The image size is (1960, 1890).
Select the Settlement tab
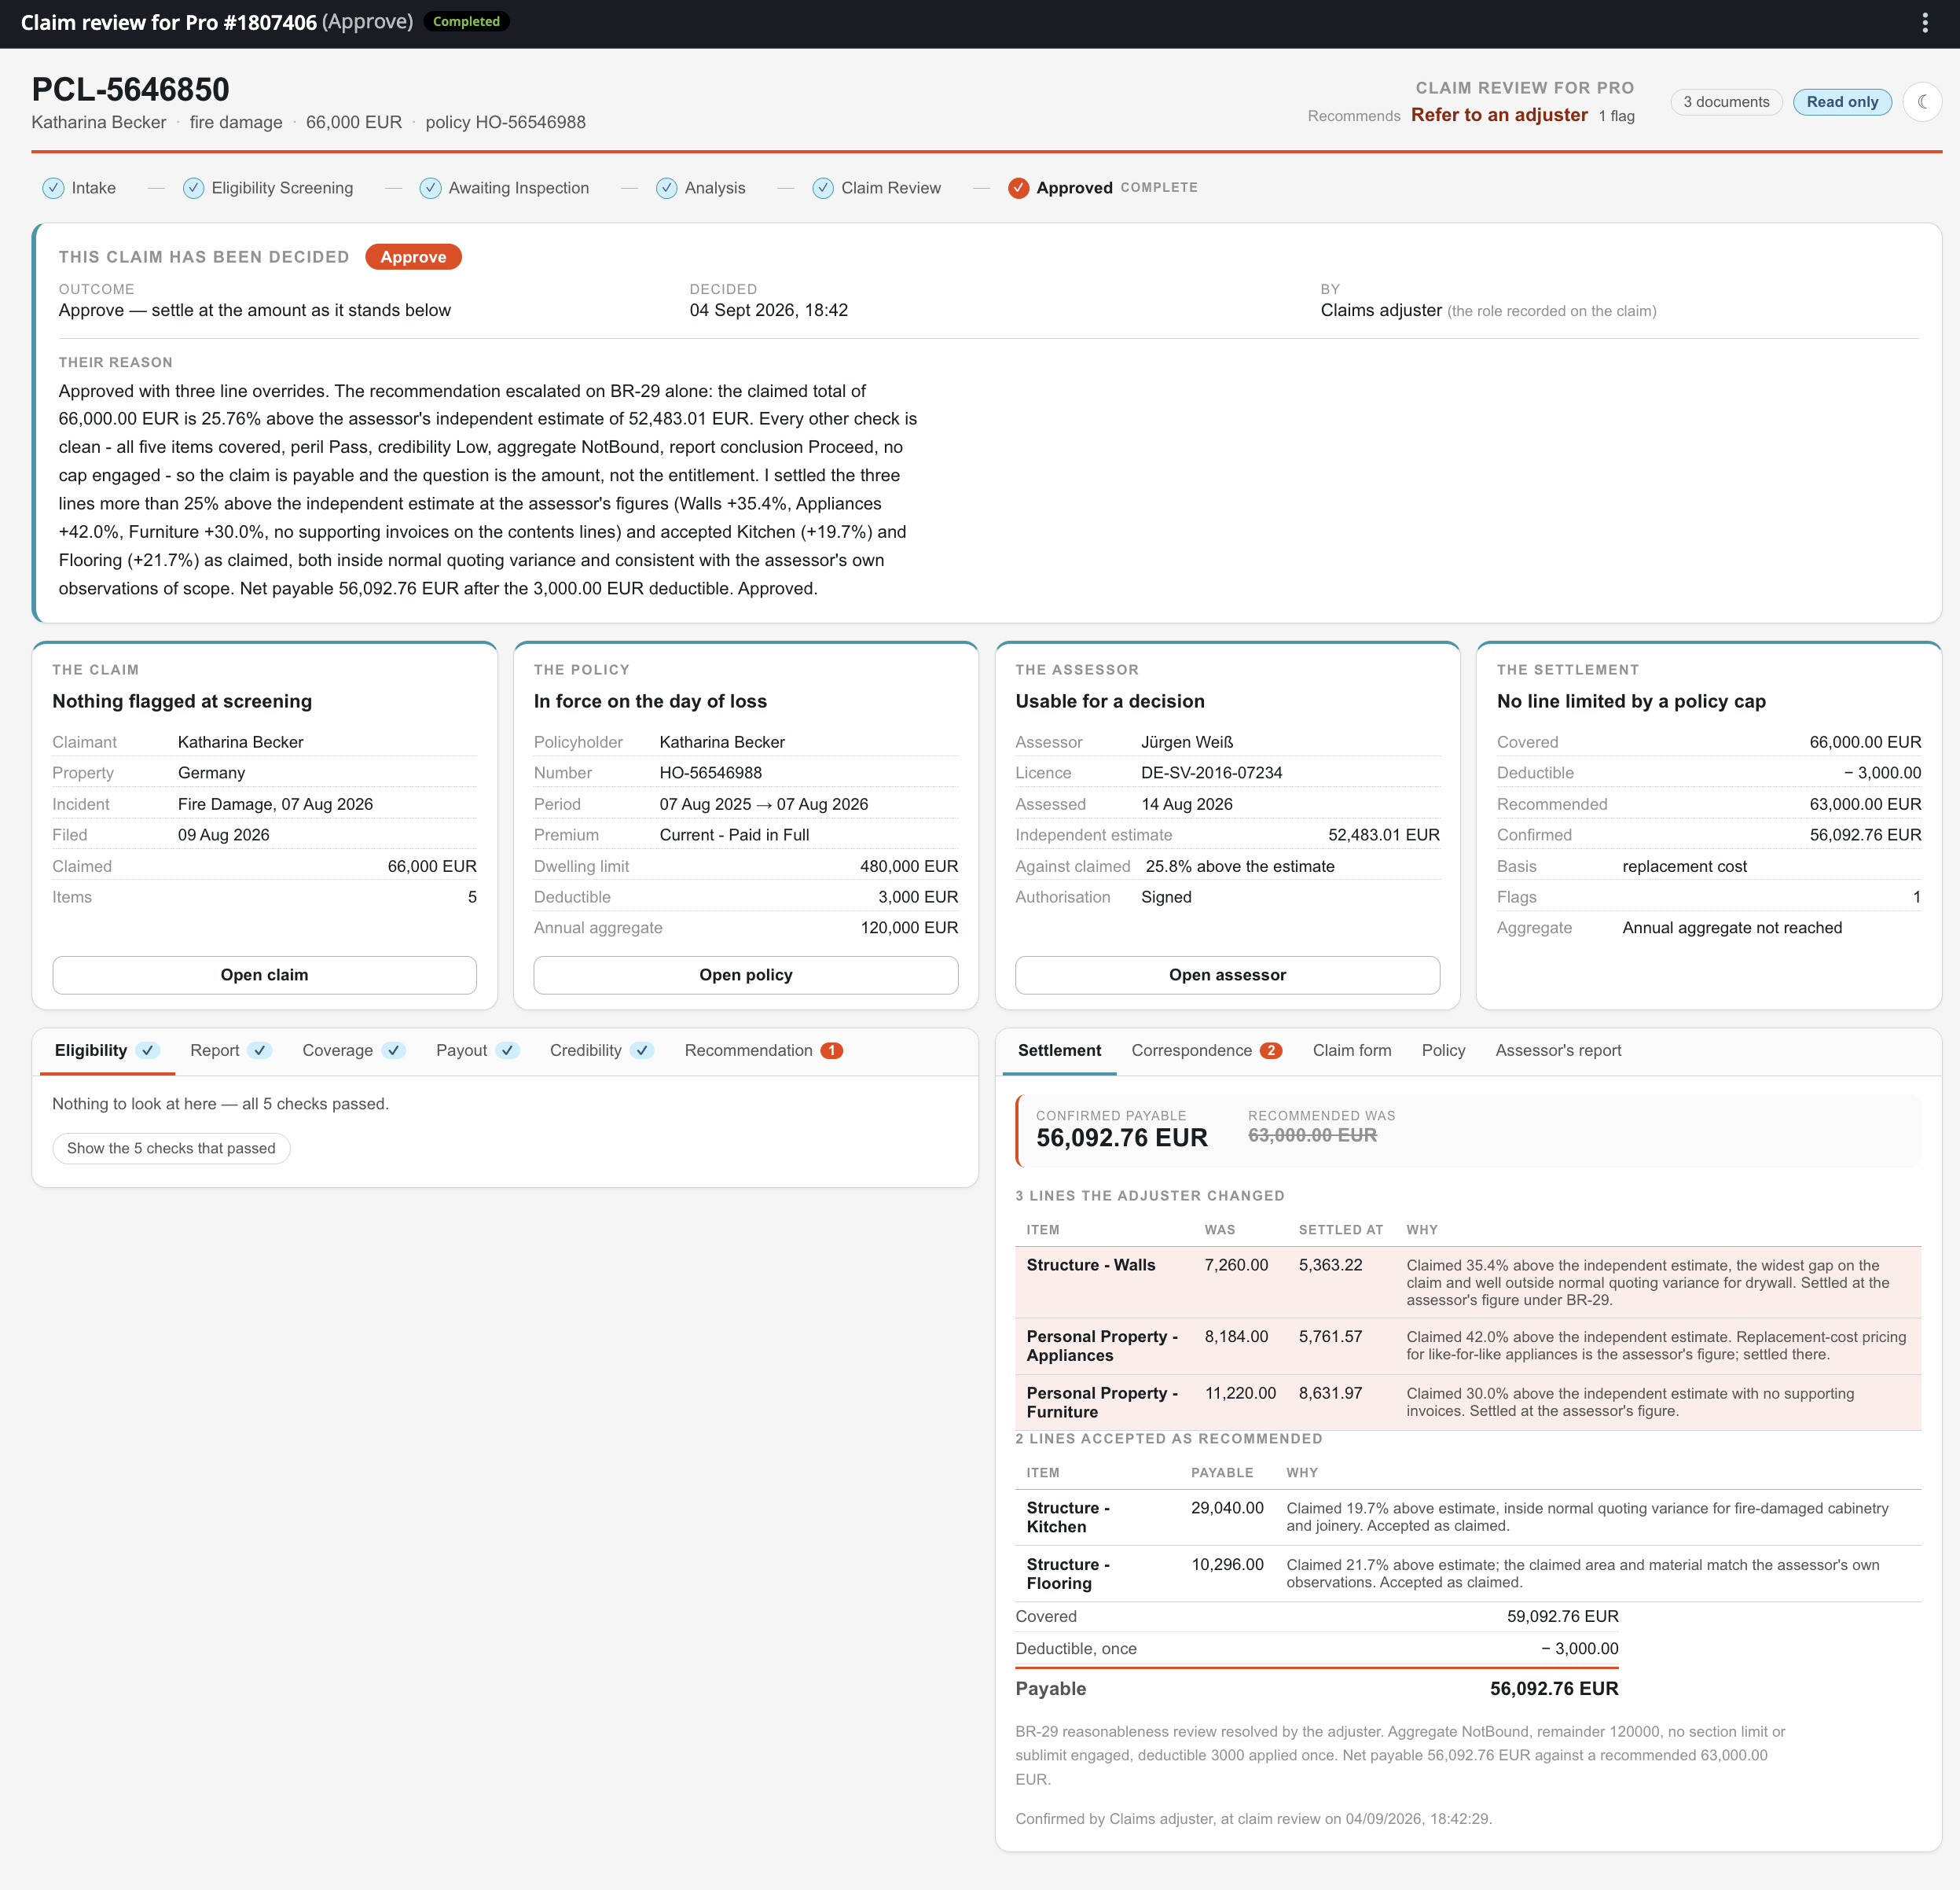[1059, 1050]
